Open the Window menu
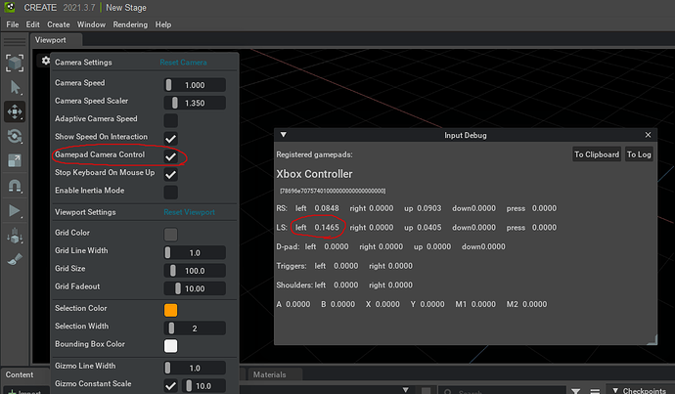 pyautogui.click(x=91, y=24)
